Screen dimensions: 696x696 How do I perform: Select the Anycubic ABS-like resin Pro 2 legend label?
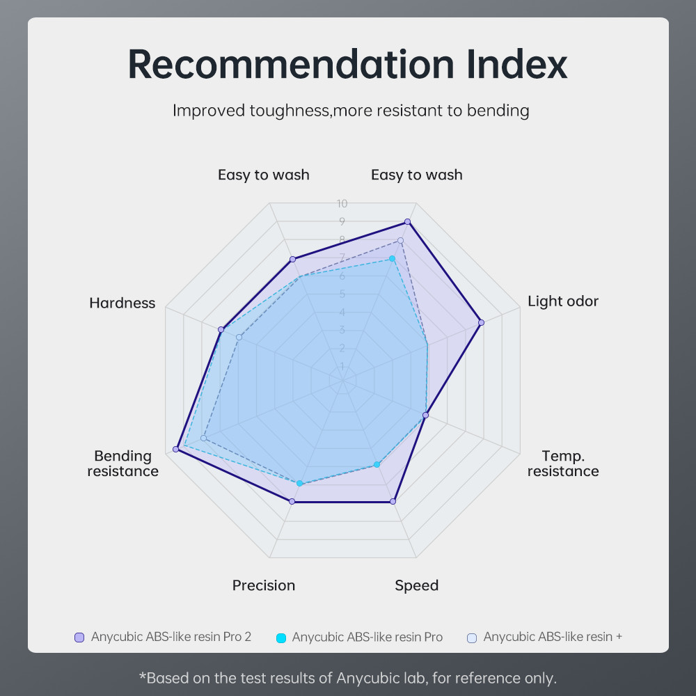click(171, 637)
